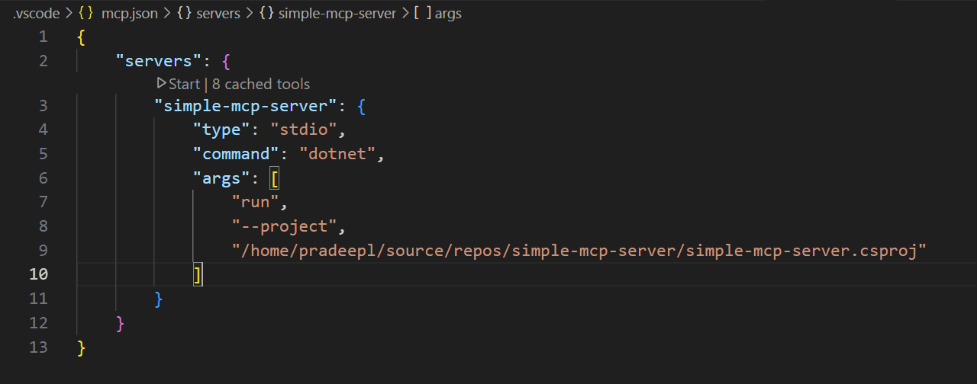Click the opening square bracket on line 6

(x=275, y=178)
